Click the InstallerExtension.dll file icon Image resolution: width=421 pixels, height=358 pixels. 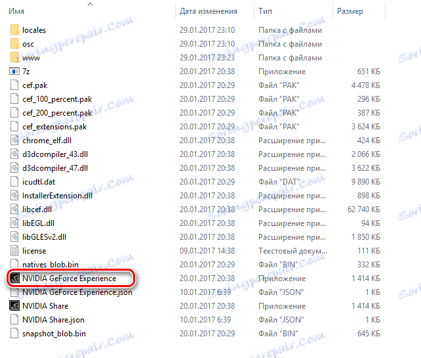14,196
